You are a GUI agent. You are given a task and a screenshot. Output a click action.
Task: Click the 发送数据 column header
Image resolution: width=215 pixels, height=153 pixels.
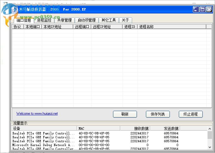coord(165,128)
